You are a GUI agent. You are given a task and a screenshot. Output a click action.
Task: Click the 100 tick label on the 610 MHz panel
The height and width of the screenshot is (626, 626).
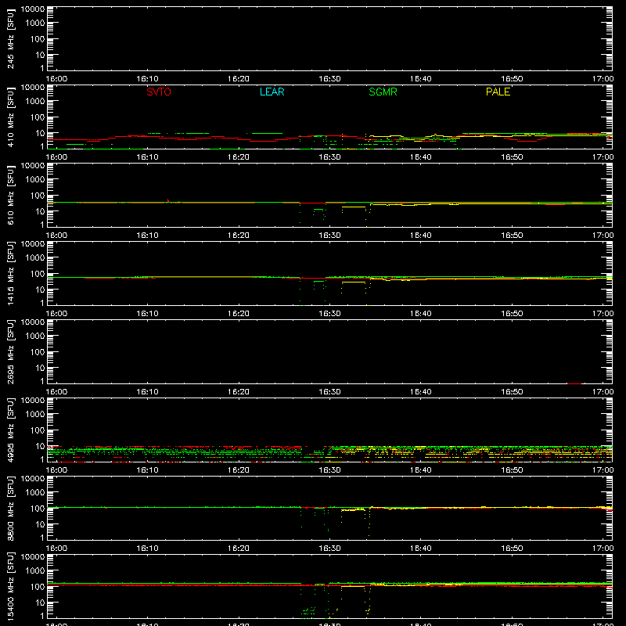(x=38, y=196)
